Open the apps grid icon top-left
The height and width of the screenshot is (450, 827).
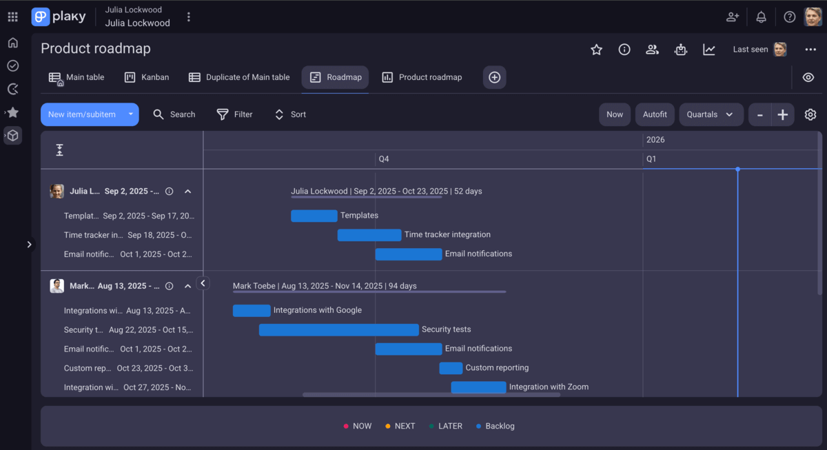pos(12,17)
